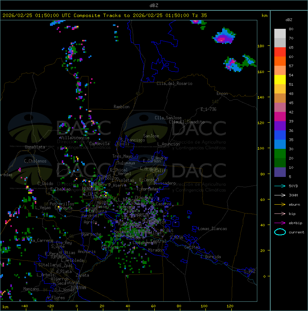This screenshot has height=311, width=308.
Task: Click the '120' mark on horizontal axis
Action: coord(230,306)
